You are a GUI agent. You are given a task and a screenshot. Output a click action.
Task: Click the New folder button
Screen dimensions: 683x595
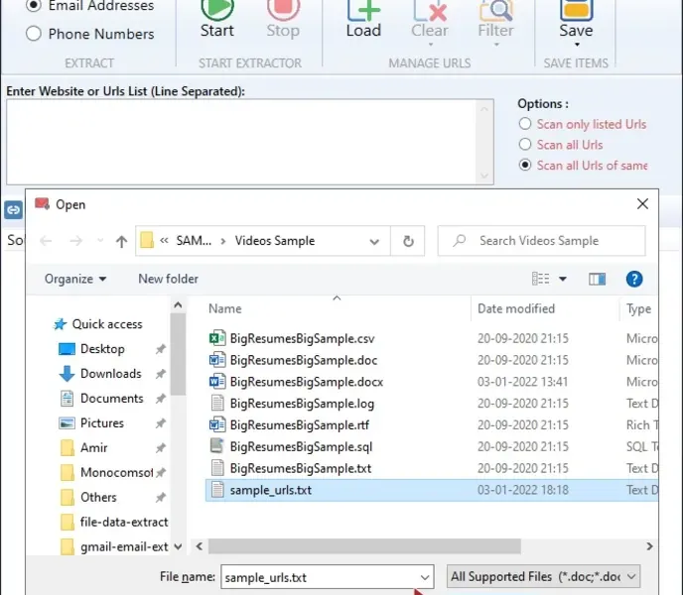coord(168,279)
